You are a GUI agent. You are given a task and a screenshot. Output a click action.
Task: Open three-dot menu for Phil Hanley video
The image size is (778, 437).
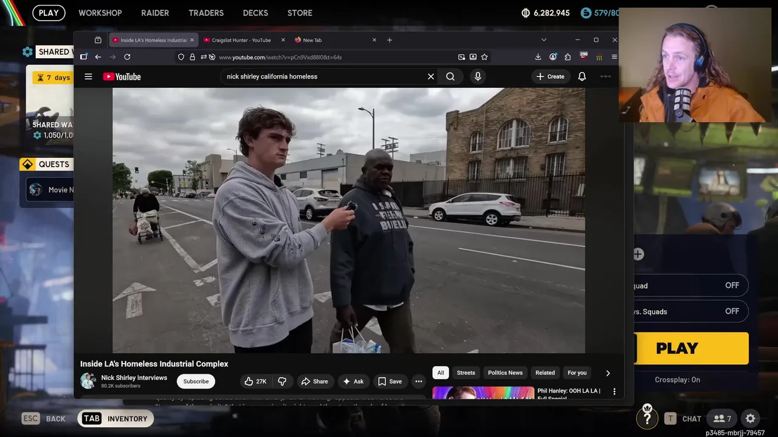coord(614,391)
